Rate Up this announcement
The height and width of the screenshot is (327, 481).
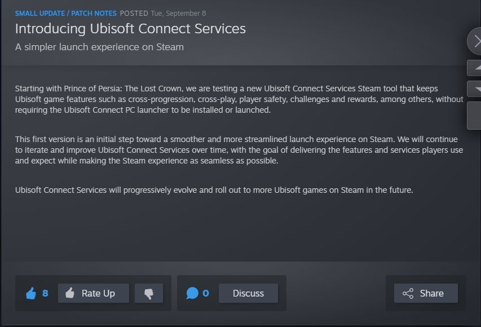[x=94, y=293]
